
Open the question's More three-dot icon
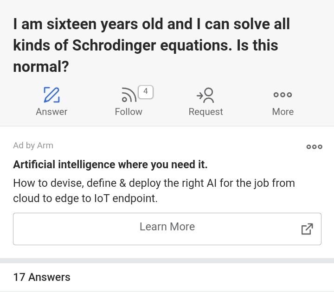pos(283,95)
